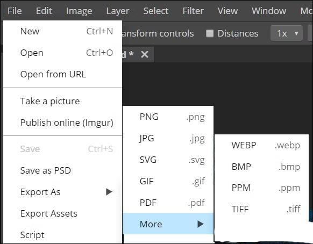
Task: Select Publish online (Imgur)
Action: [x=62, y=123]
